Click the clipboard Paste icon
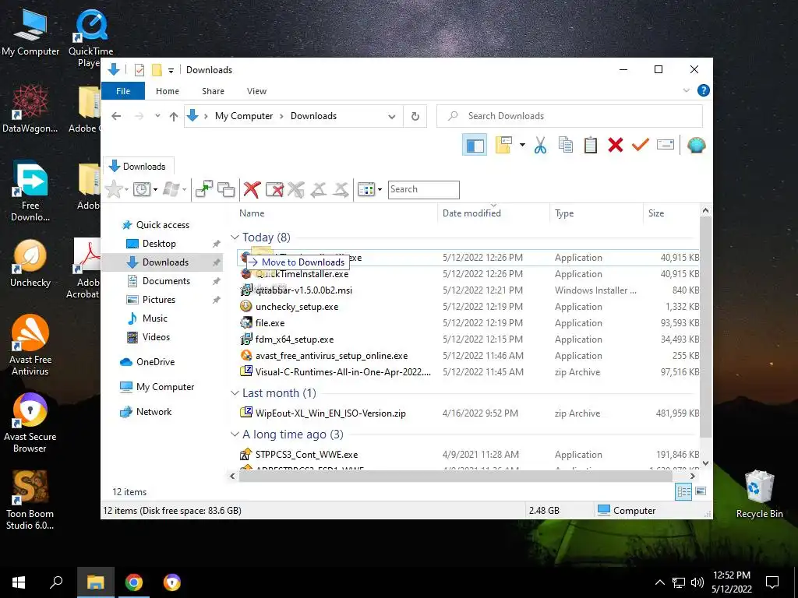Viewport: 798px width, 598px height. (x=591, y=145)
